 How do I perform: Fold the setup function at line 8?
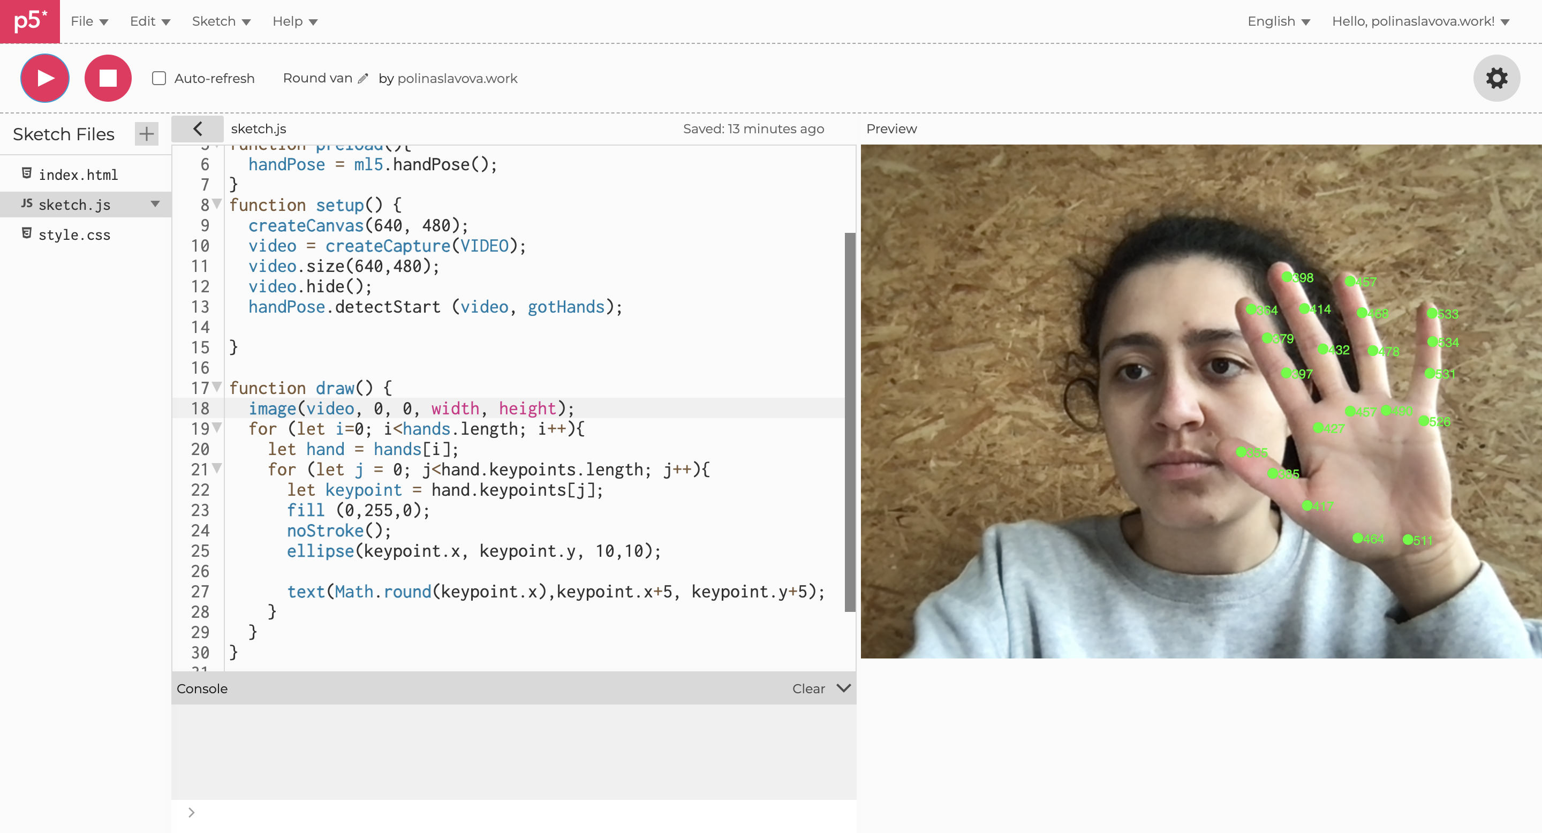[x=217, y=203]
